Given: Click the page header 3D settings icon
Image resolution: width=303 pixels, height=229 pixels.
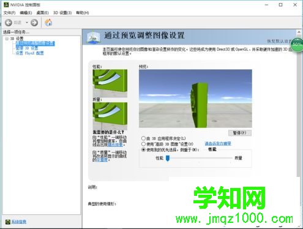Looking at the screenshot, I should pyautogui.click(x=94, y=37).
